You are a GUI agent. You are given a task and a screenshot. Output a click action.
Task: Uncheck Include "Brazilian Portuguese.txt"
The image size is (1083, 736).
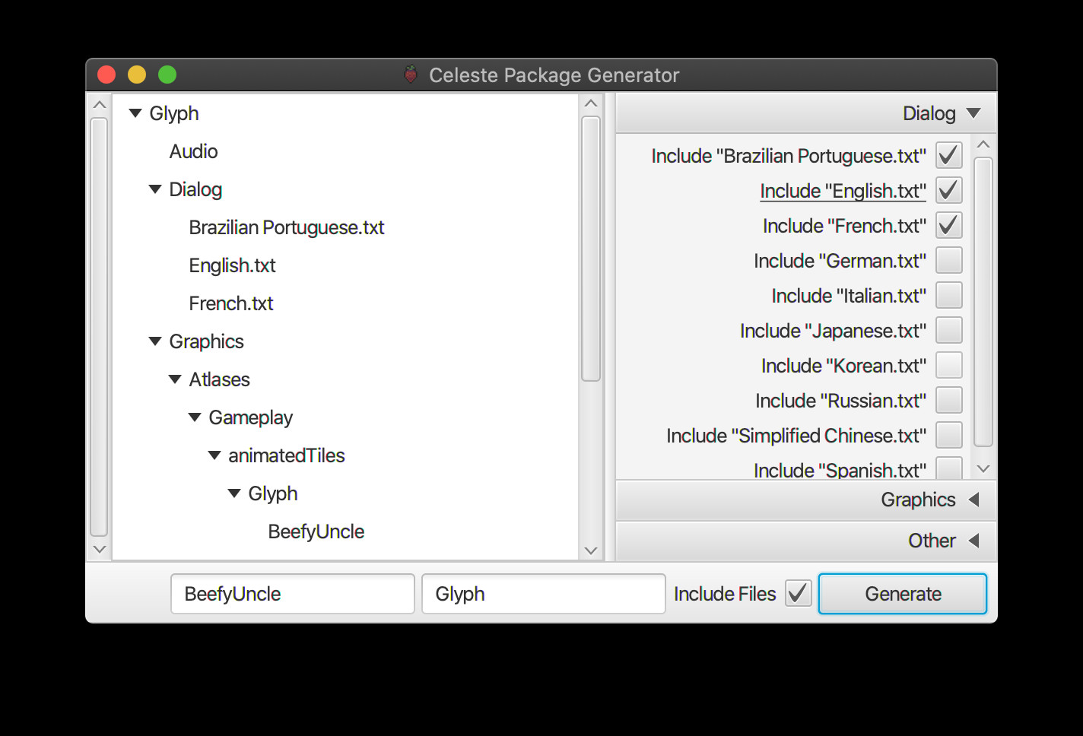tap(948, 155)
